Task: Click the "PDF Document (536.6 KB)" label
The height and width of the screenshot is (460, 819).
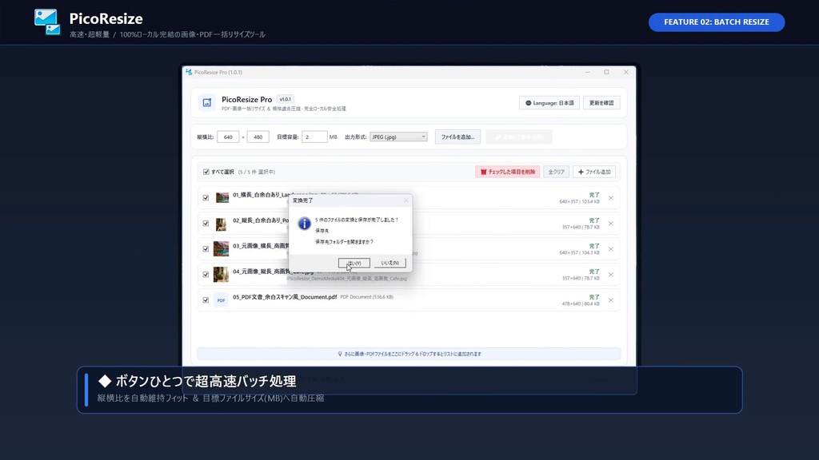Action: (x=366, y=297)
